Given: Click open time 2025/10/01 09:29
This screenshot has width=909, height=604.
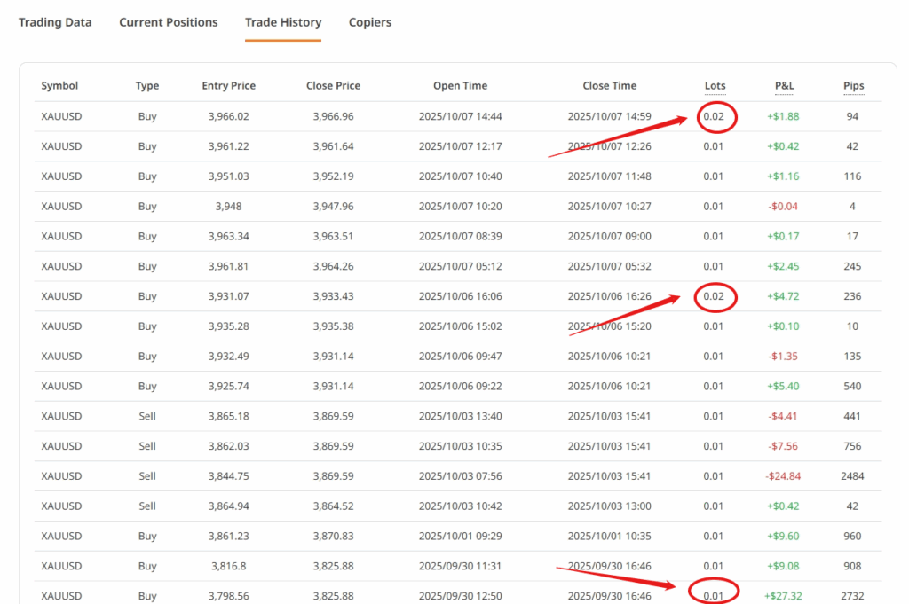Looking at the screenshot, I should 460,536.
